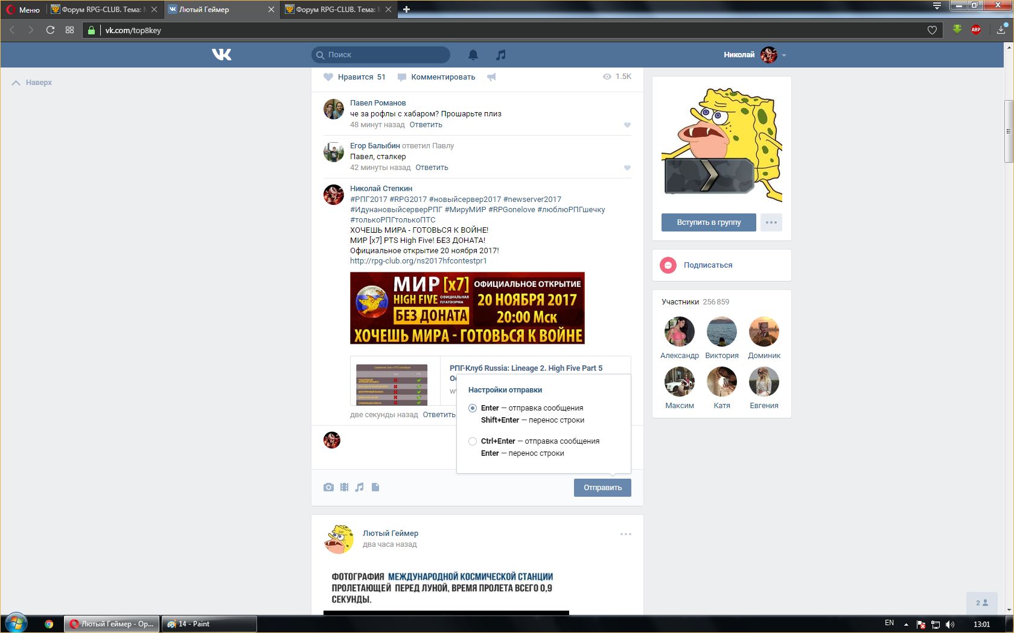Screen dimensions: 1014x633
Task: Open the Лютый Геймер post options menu
Action: coord(626,534)
